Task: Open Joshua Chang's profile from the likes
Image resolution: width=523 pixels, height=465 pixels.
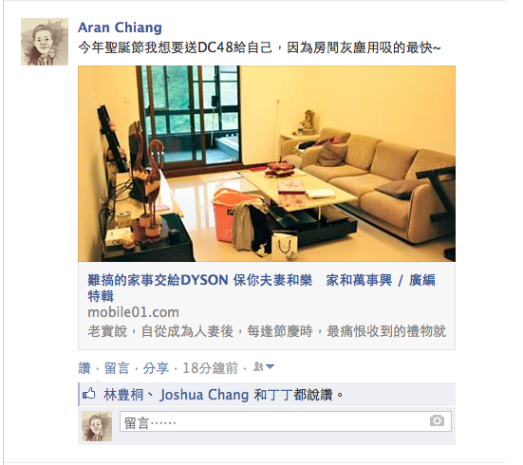Action: (x=204, y=395)
